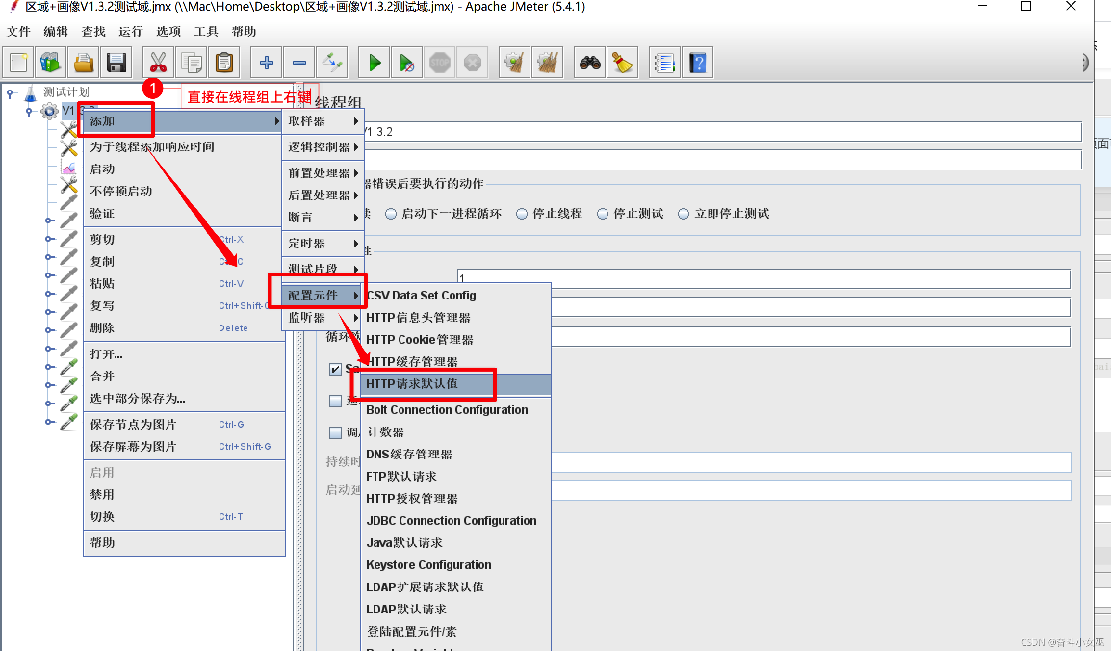Expand the 前置处理器 submenu

point(323,173)
